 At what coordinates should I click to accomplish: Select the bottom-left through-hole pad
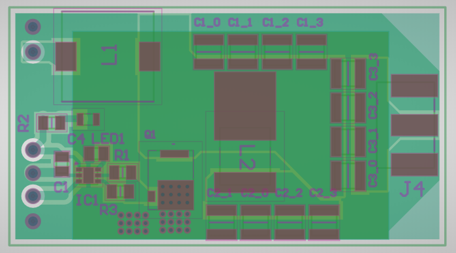pos(33,221)
